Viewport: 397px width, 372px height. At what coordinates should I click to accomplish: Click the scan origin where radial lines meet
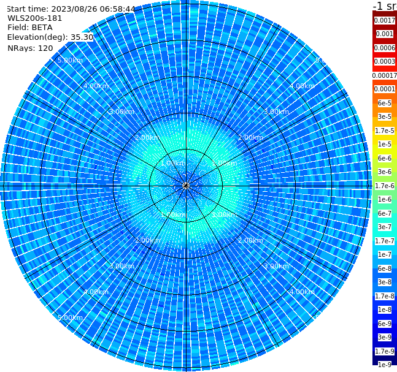pos(186,186)
